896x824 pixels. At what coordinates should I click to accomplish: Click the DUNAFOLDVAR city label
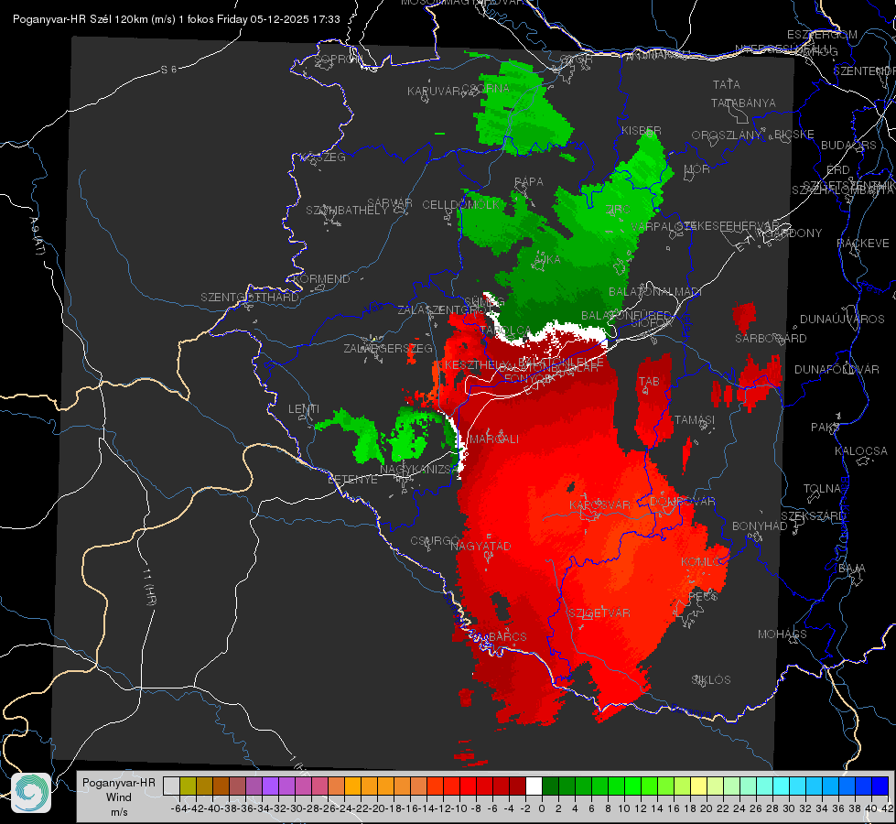coord(837,369)
